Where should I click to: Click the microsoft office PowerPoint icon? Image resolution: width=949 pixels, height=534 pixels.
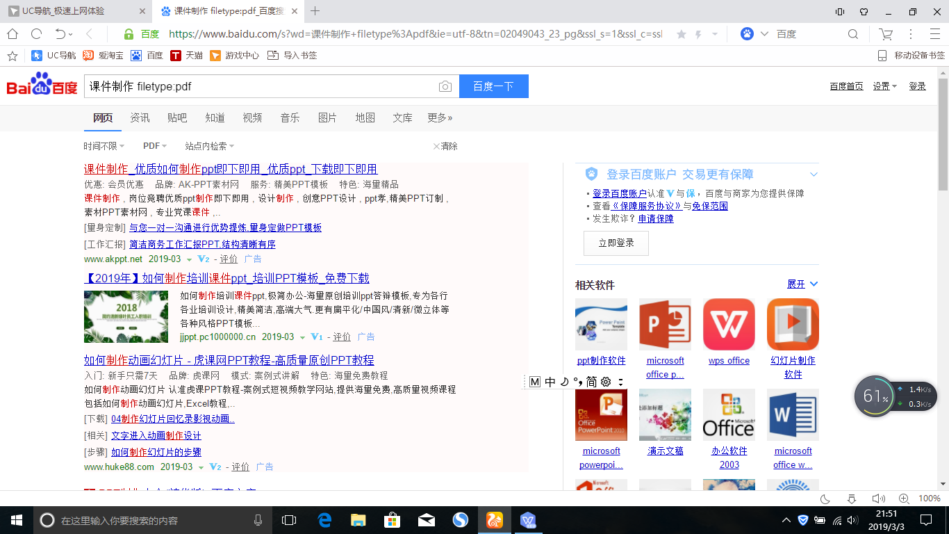coord(665,325)
